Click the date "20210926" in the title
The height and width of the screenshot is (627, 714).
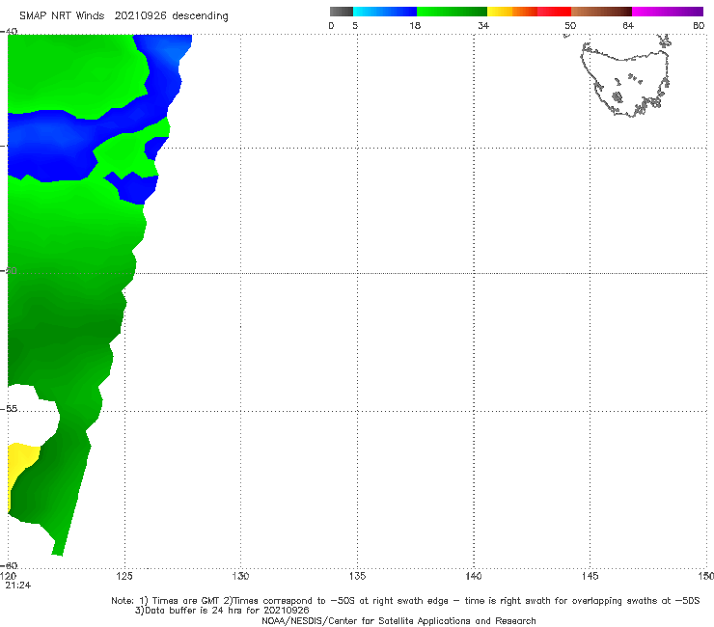(x=140, y=15)
